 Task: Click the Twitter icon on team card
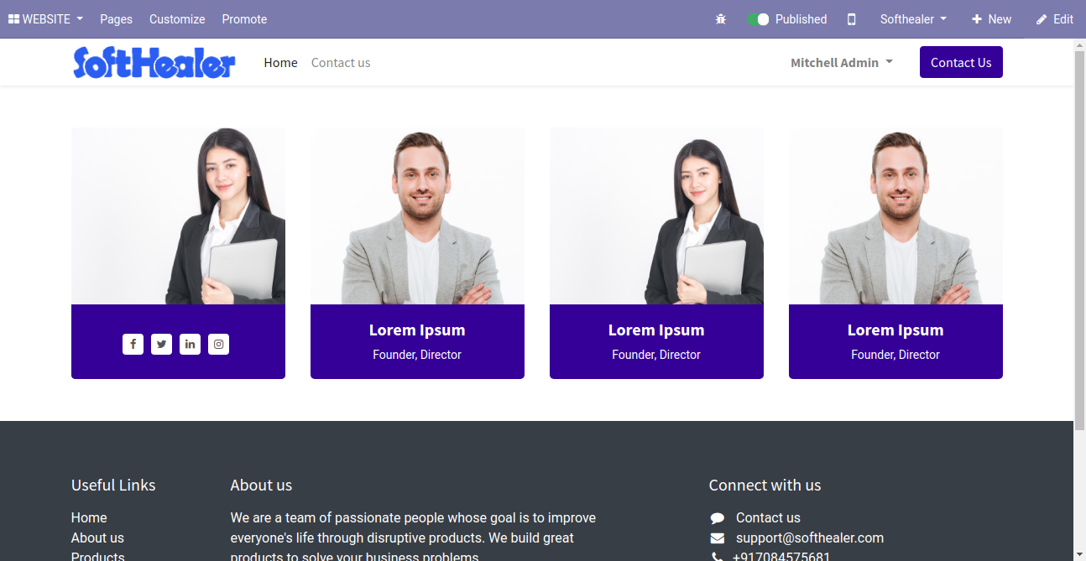click(x=161, y=344)
